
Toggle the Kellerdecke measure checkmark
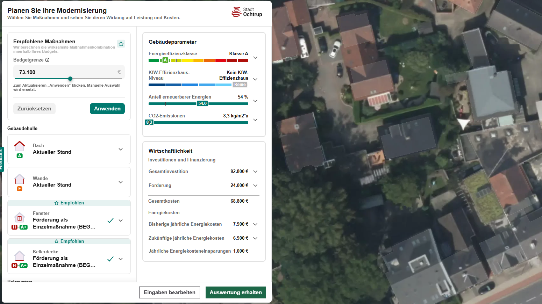pos(110,259)
